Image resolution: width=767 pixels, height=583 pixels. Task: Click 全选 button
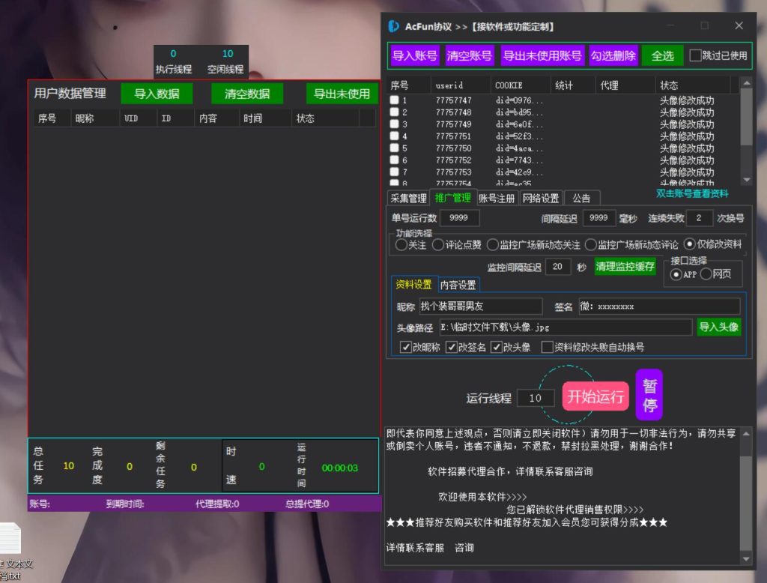coord(662,55)
